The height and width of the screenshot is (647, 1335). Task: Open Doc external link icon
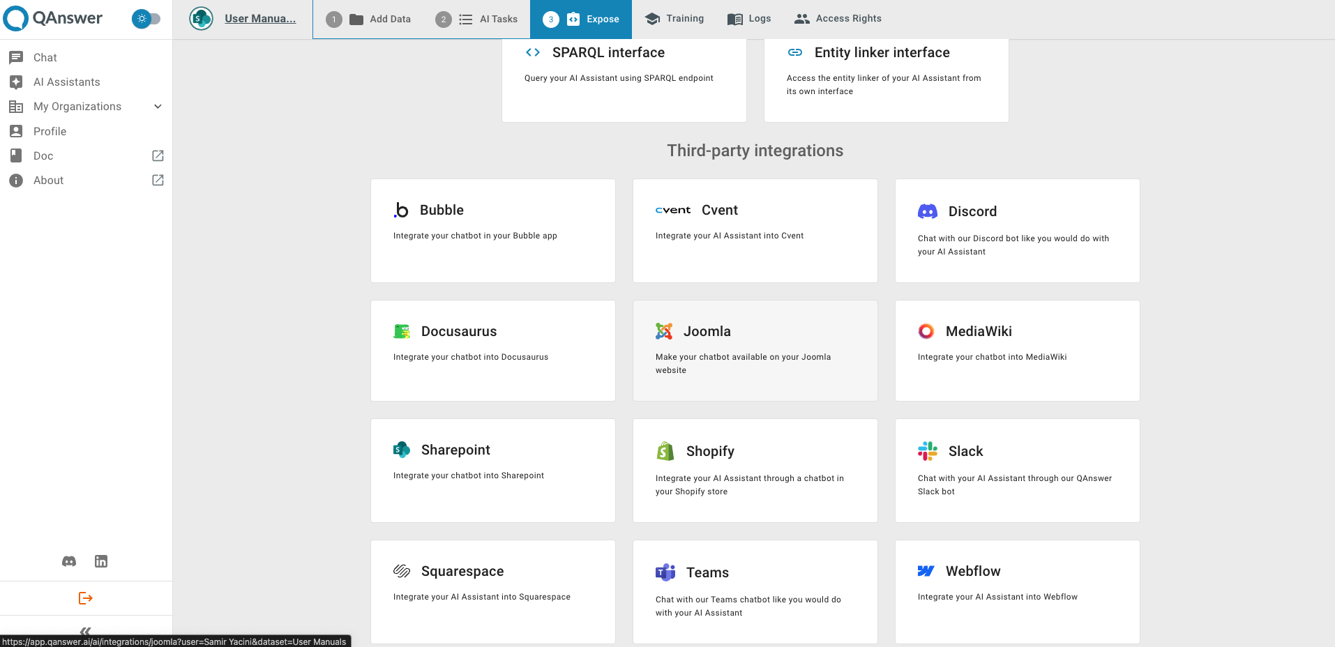tap(158, 155)
